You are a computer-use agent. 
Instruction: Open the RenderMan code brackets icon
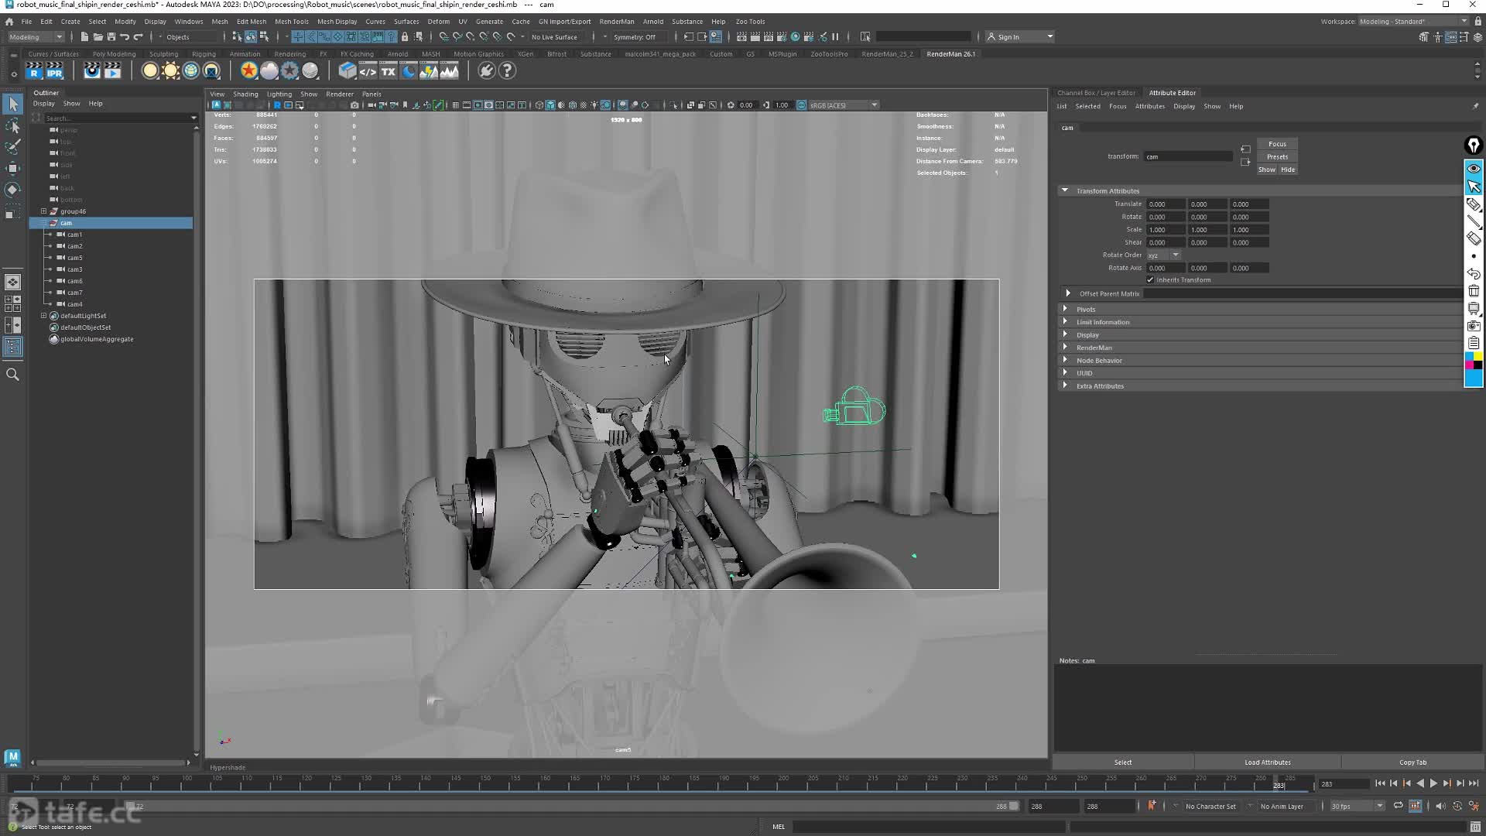368,71
